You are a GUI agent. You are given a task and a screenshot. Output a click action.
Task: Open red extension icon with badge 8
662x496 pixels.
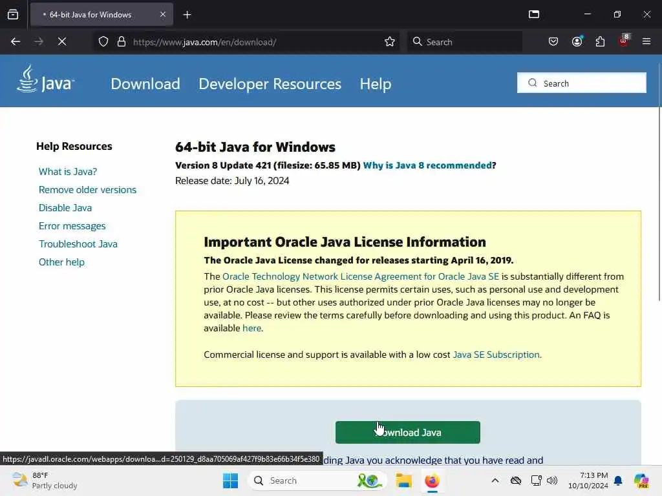pyautogui.click(x=624, y=41)
